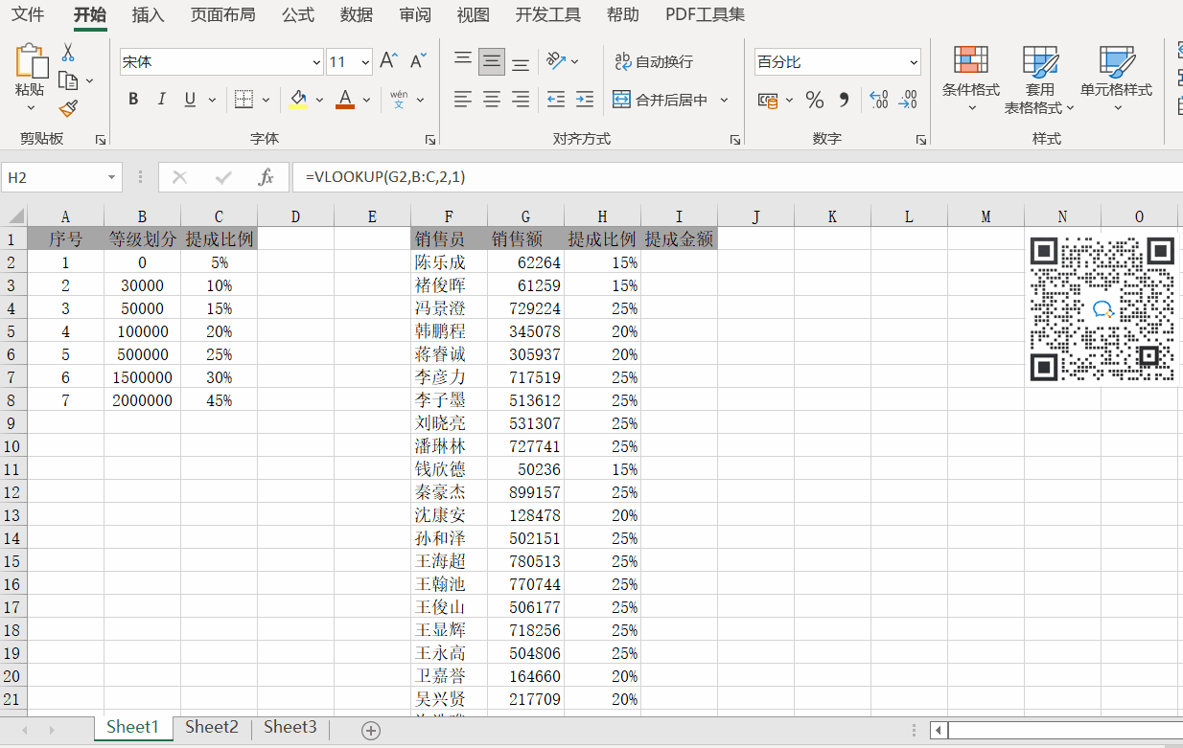Decrease the indent level
1183x748 pixels.
556,99
